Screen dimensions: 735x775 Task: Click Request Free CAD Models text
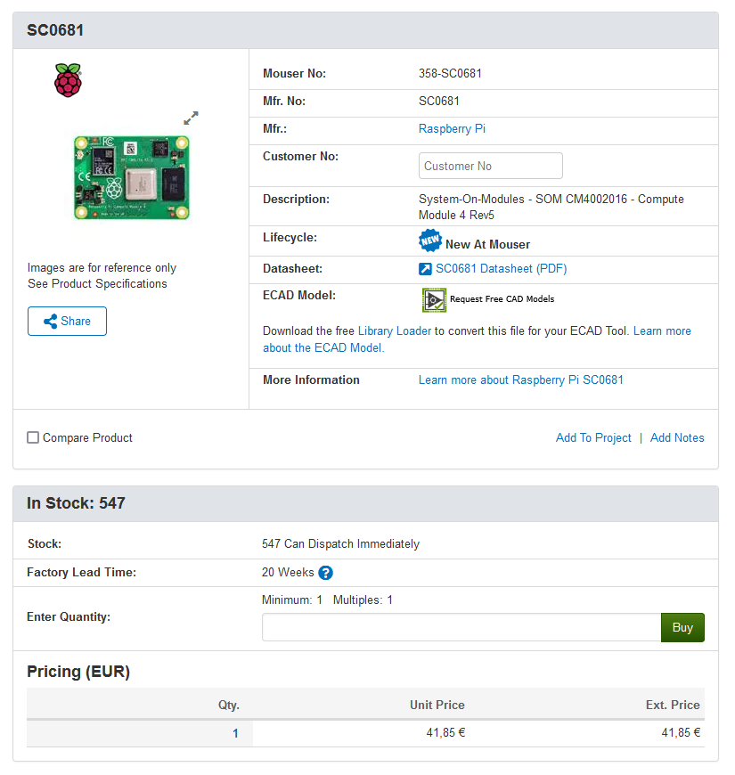tap(502, 299)
